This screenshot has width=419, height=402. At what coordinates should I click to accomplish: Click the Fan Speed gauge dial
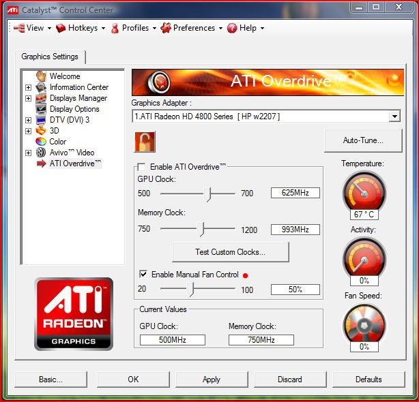(x=364, y=324)
